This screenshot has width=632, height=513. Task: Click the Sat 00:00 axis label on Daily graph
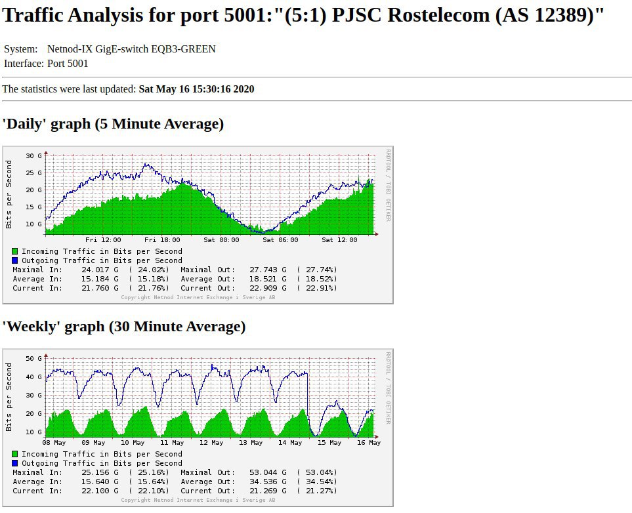(x=221, y=240)
